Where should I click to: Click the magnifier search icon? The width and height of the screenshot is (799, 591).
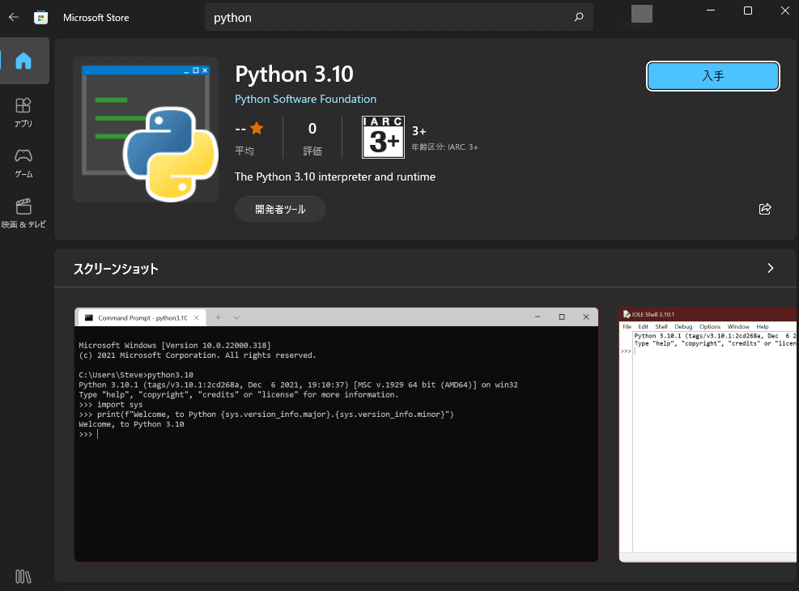578,17
